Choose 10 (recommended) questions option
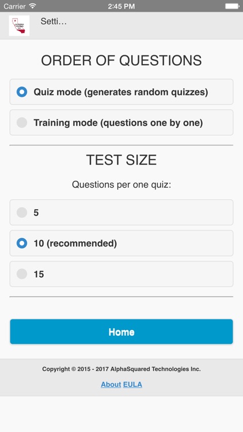The width and height of the screenshot is (243, 432). coord(121,243)
